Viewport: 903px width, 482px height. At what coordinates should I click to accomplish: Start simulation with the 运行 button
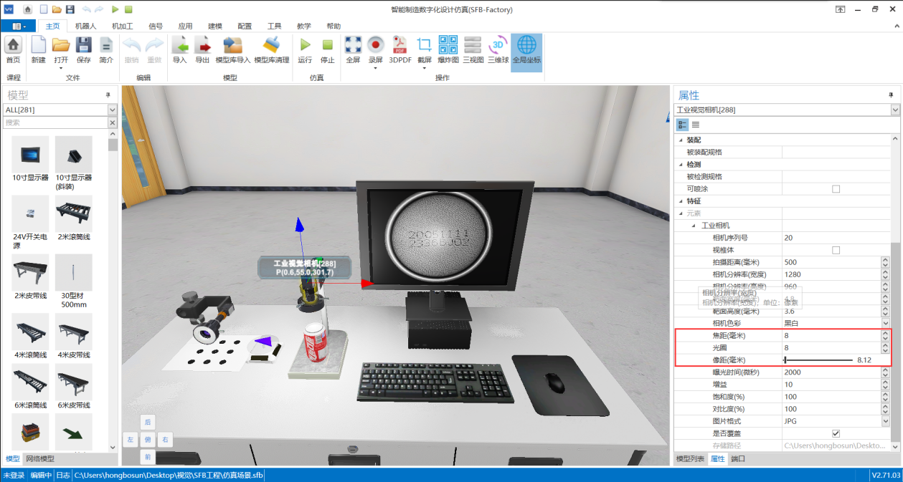coord(305,45)
